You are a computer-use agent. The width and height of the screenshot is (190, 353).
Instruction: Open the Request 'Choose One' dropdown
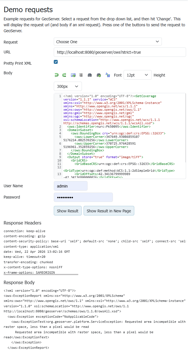pyautogui.click(x=108, y=42)
